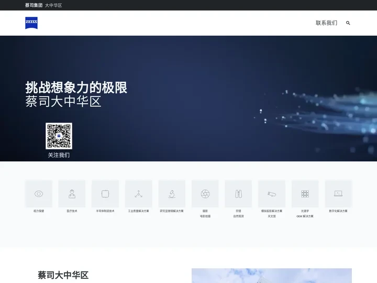Open the spectroscopy grid icon tile
Viewport: 377px width, 283px height.
pos(305,194)
